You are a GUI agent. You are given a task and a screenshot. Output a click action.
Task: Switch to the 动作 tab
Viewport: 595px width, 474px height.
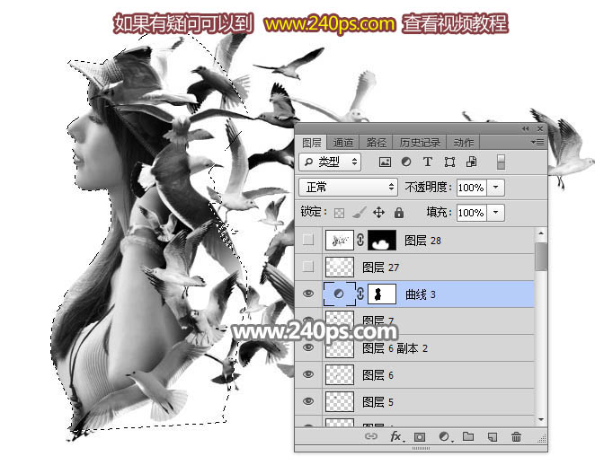point(463,143)
